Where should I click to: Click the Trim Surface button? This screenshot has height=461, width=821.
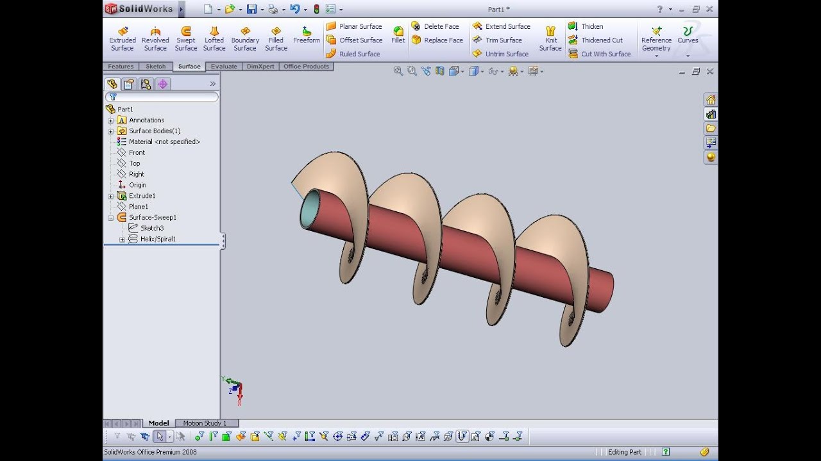[x=497, y=40]
